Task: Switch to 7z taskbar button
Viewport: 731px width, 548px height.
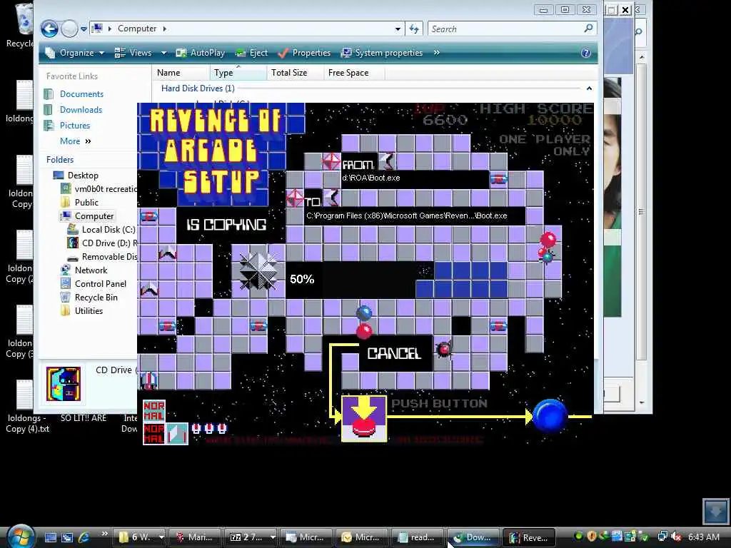Action: click(x=249, y=537)
